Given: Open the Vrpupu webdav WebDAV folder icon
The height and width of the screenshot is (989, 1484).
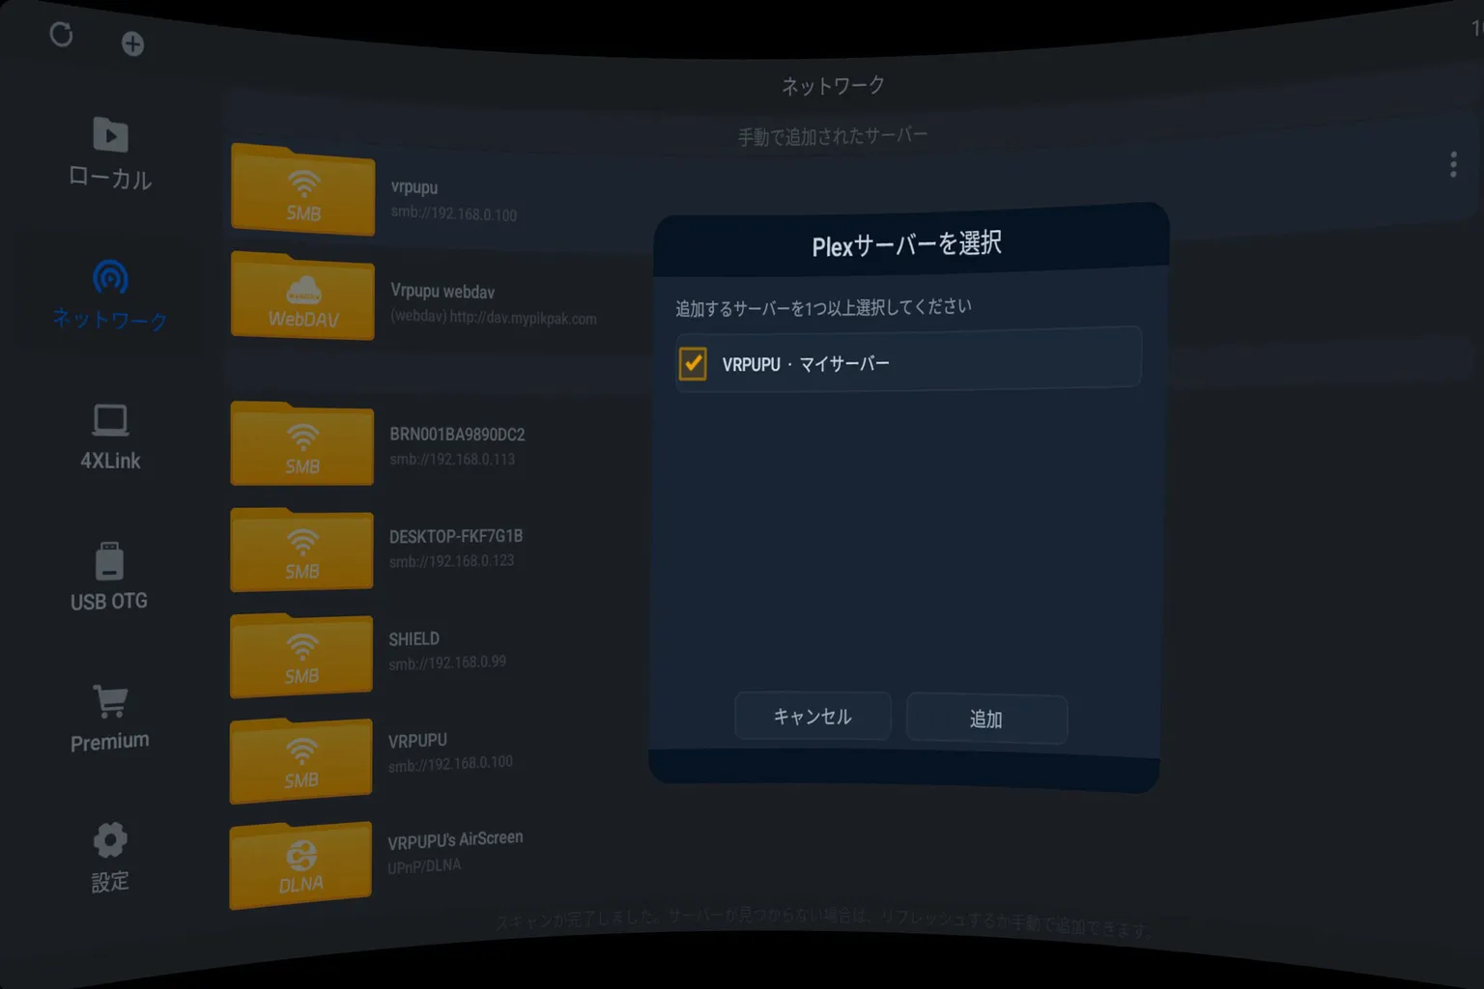Looking at the screenshot, I should tap(302, 296).
